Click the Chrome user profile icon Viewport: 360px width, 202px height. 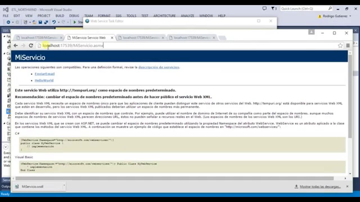click(311, 32)
